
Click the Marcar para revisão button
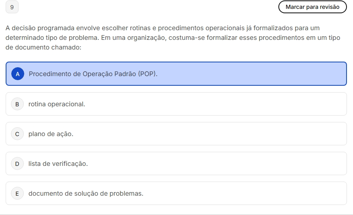pos(312,7)
